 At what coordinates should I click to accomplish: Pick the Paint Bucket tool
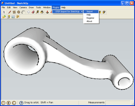[42, 12]
